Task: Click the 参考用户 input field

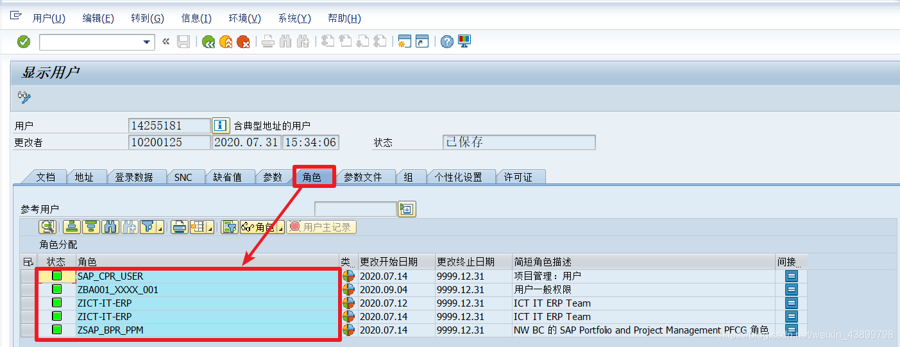Action: [355, 208]
